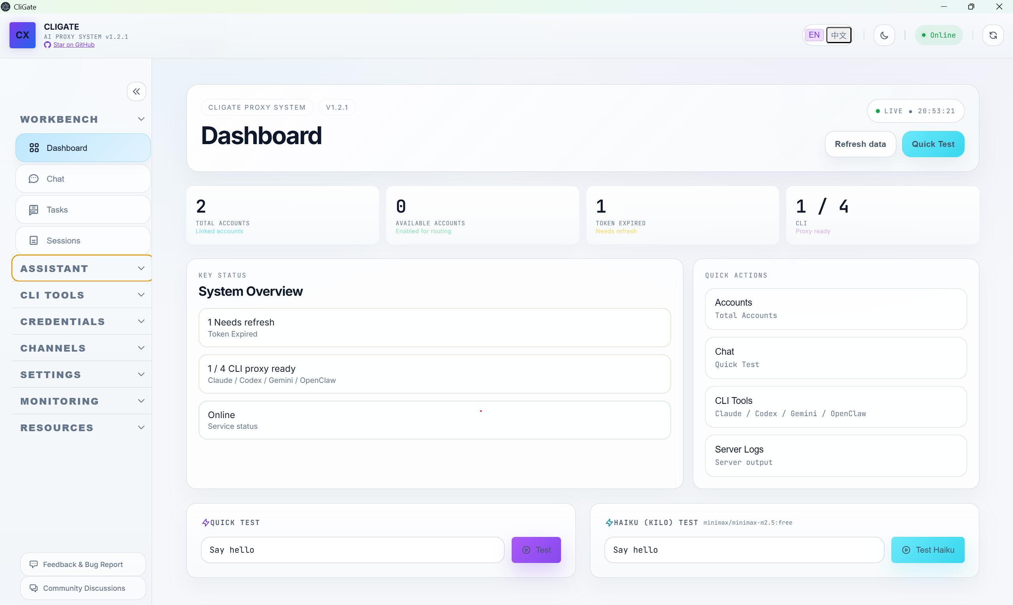Click the Online Service status row
This screenshot has height=605, width=1013.
(434, 420)
